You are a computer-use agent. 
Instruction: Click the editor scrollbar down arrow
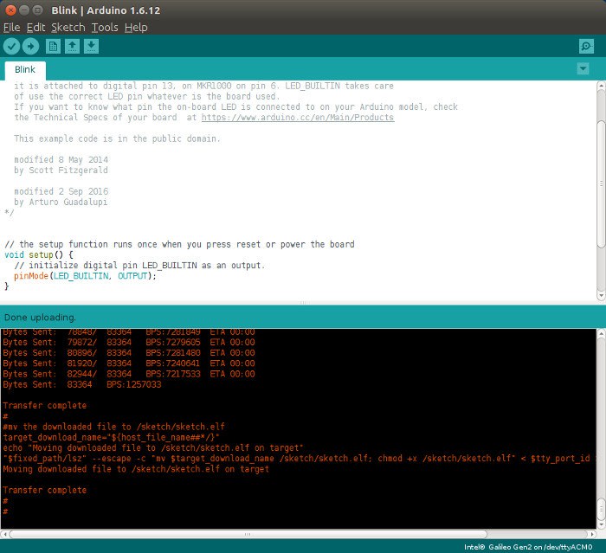[601, 296]
